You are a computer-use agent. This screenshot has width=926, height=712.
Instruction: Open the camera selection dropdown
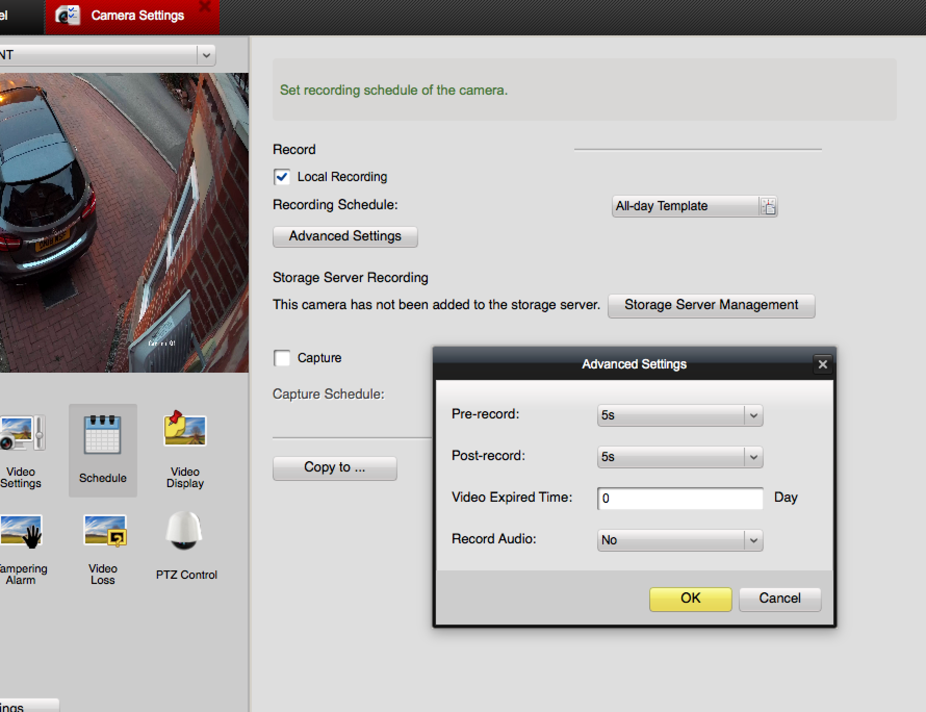206,55
